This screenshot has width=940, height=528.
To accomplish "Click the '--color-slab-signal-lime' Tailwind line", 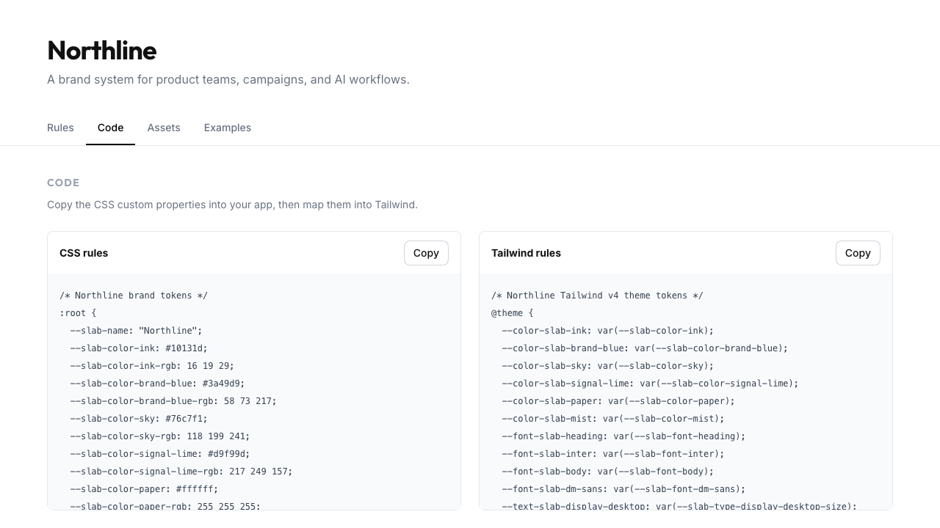I will pos(650,384).
